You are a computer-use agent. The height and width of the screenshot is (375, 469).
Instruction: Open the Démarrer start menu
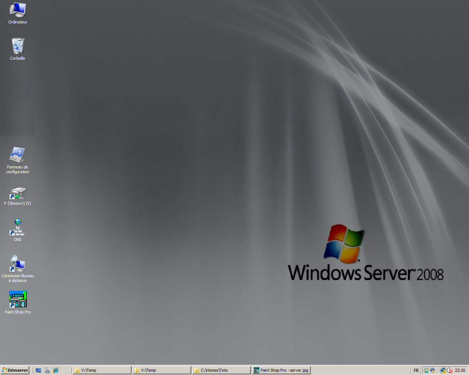pyautogui.click(x=15, y=370)
